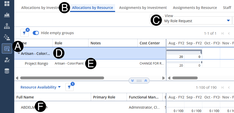Click the collapse-down double chevron on splitter

coord(132,81)
